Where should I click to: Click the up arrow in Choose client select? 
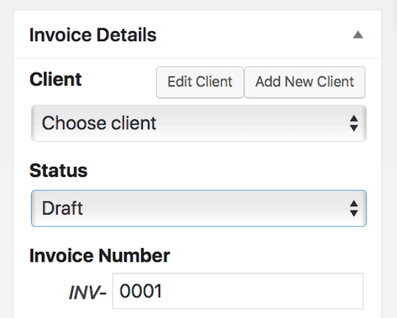point(354,119)
